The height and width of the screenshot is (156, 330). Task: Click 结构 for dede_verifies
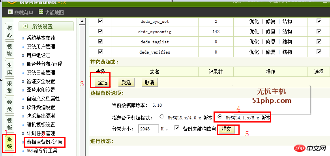click(287, 52)
